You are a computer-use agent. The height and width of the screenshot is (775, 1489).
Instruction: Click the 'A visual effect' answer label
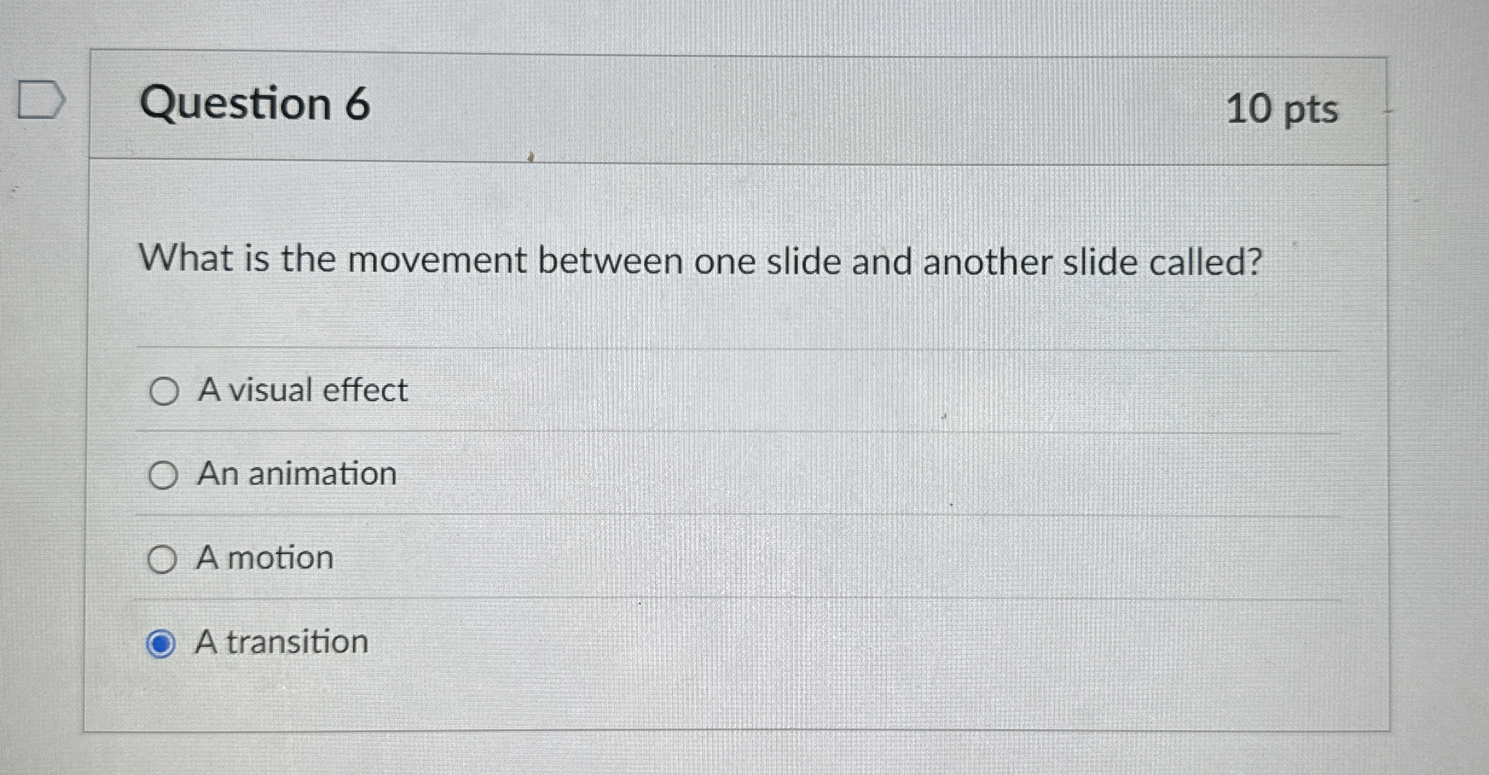click(x=302, y=391)
